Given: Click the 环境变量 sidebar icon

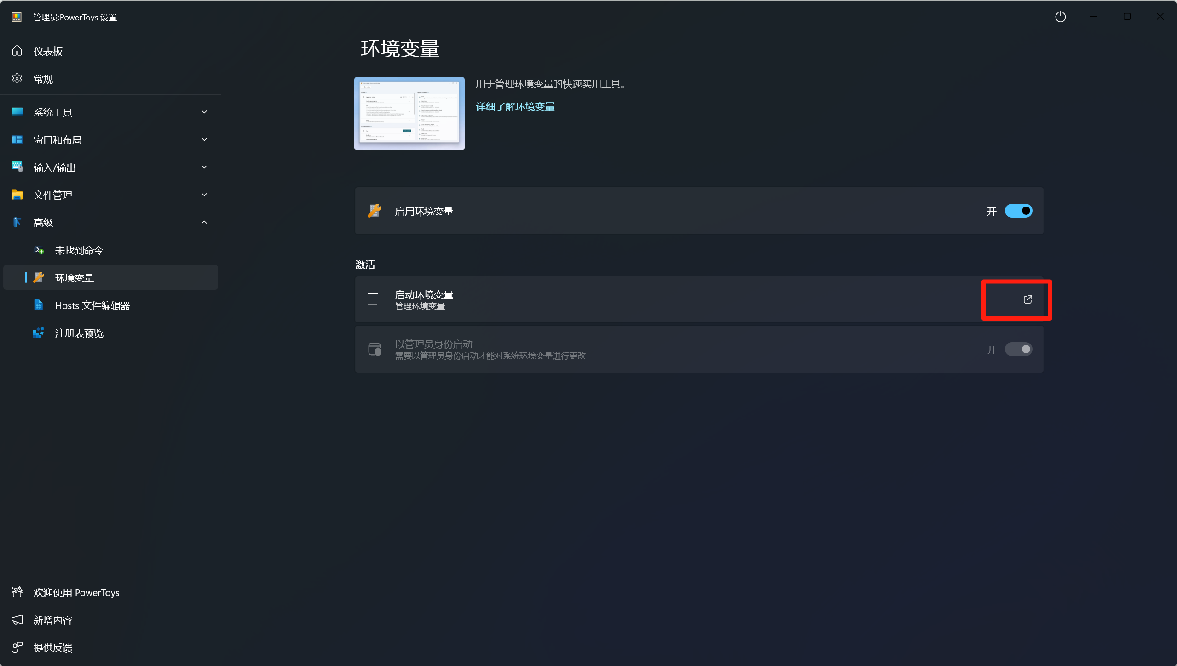Looking at the screenshot, I should (x=39, y=277).
